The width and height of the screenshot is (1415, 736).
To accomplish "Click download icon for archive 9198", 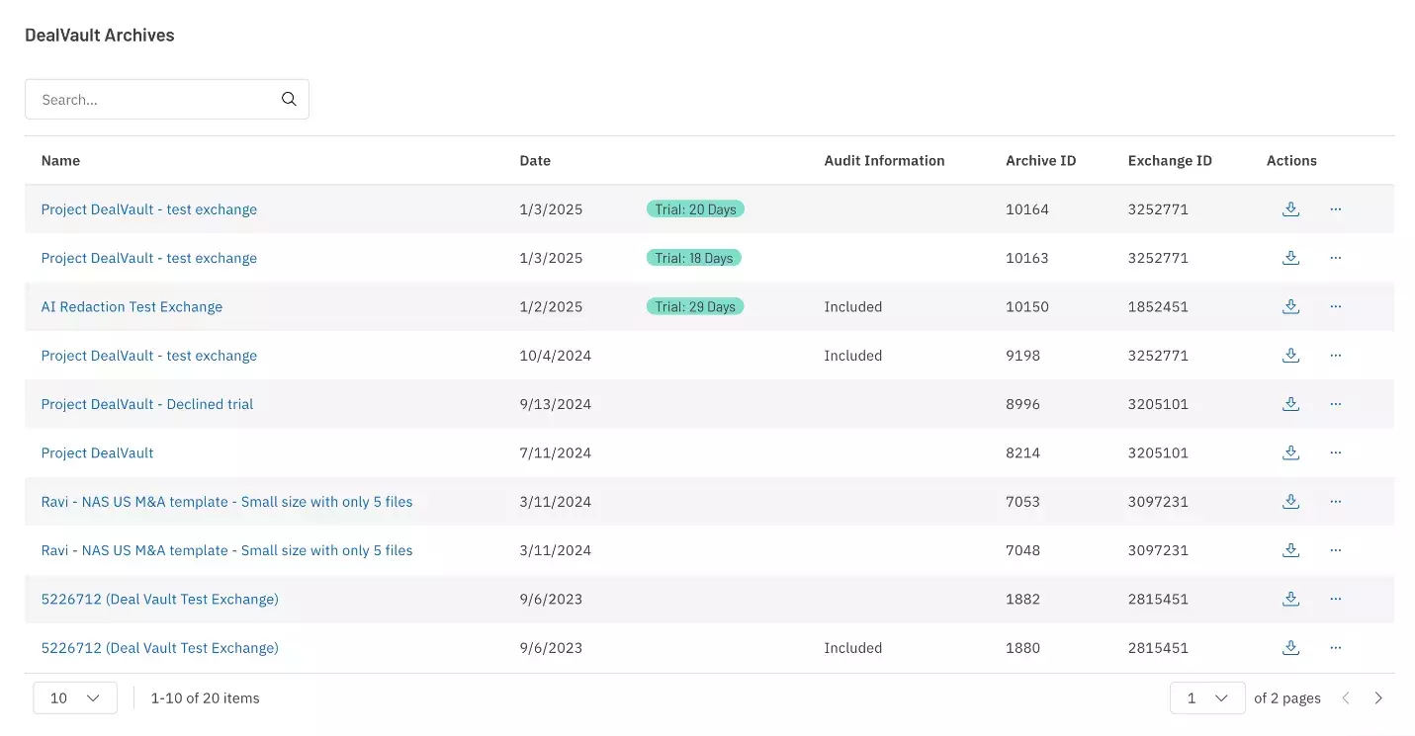I will pyautogui.click(x=1290, y=355).
